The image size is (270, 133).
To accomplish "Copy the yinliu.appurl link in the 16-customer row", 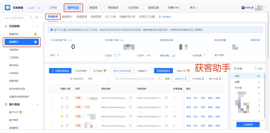I will click(166, 116).
